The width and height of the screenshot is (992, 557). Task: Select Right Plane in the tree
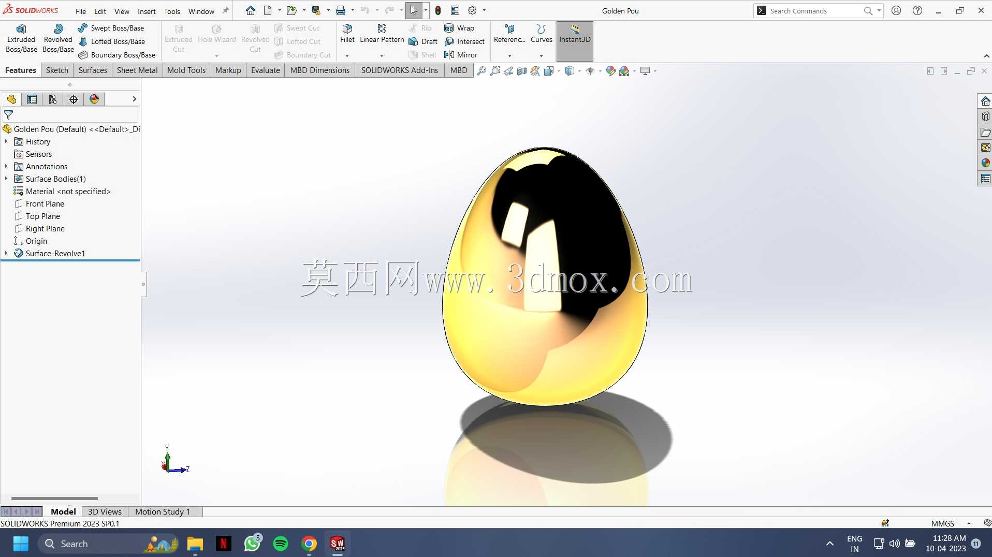click(39, 228)
